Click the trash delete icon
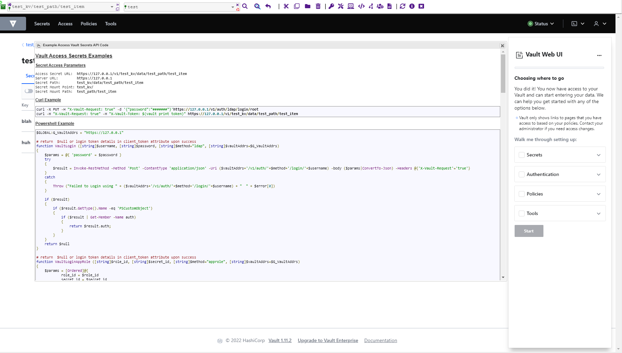The width and height of the screenshot is (622, 353). tap(318, 6)
